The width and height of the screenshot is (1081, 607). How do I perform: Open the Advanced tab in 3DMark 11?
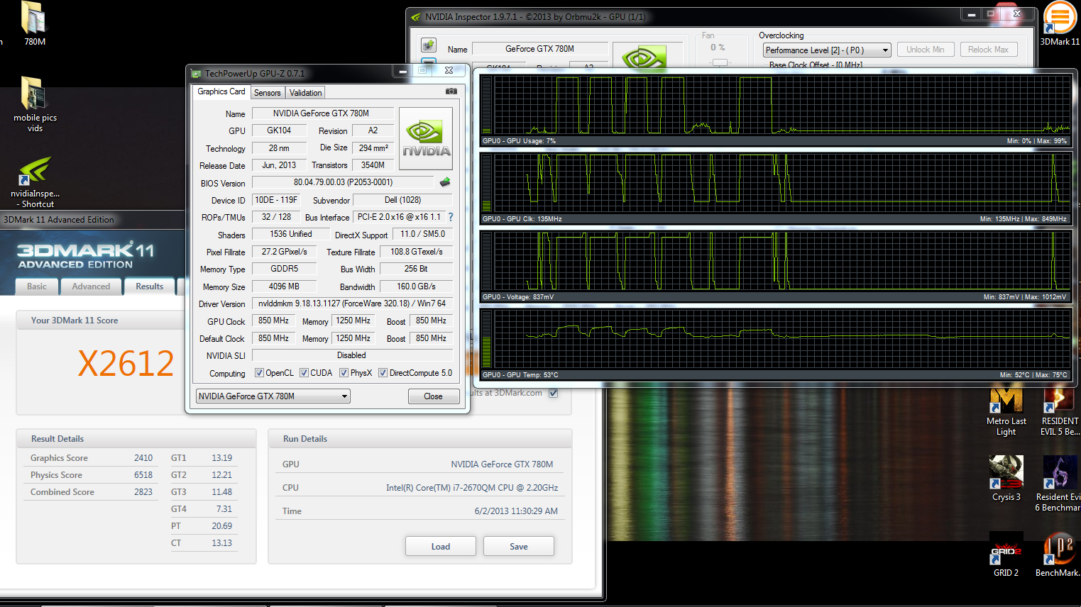[x=91, y=286]
